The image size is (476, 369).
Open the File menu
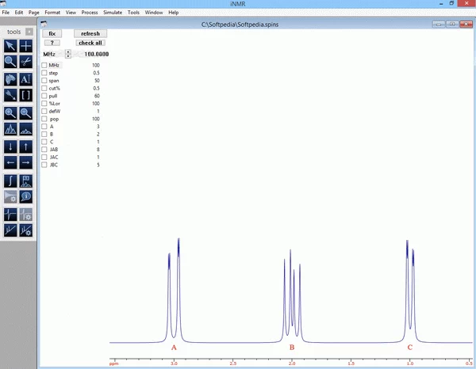tap(6, 13)
